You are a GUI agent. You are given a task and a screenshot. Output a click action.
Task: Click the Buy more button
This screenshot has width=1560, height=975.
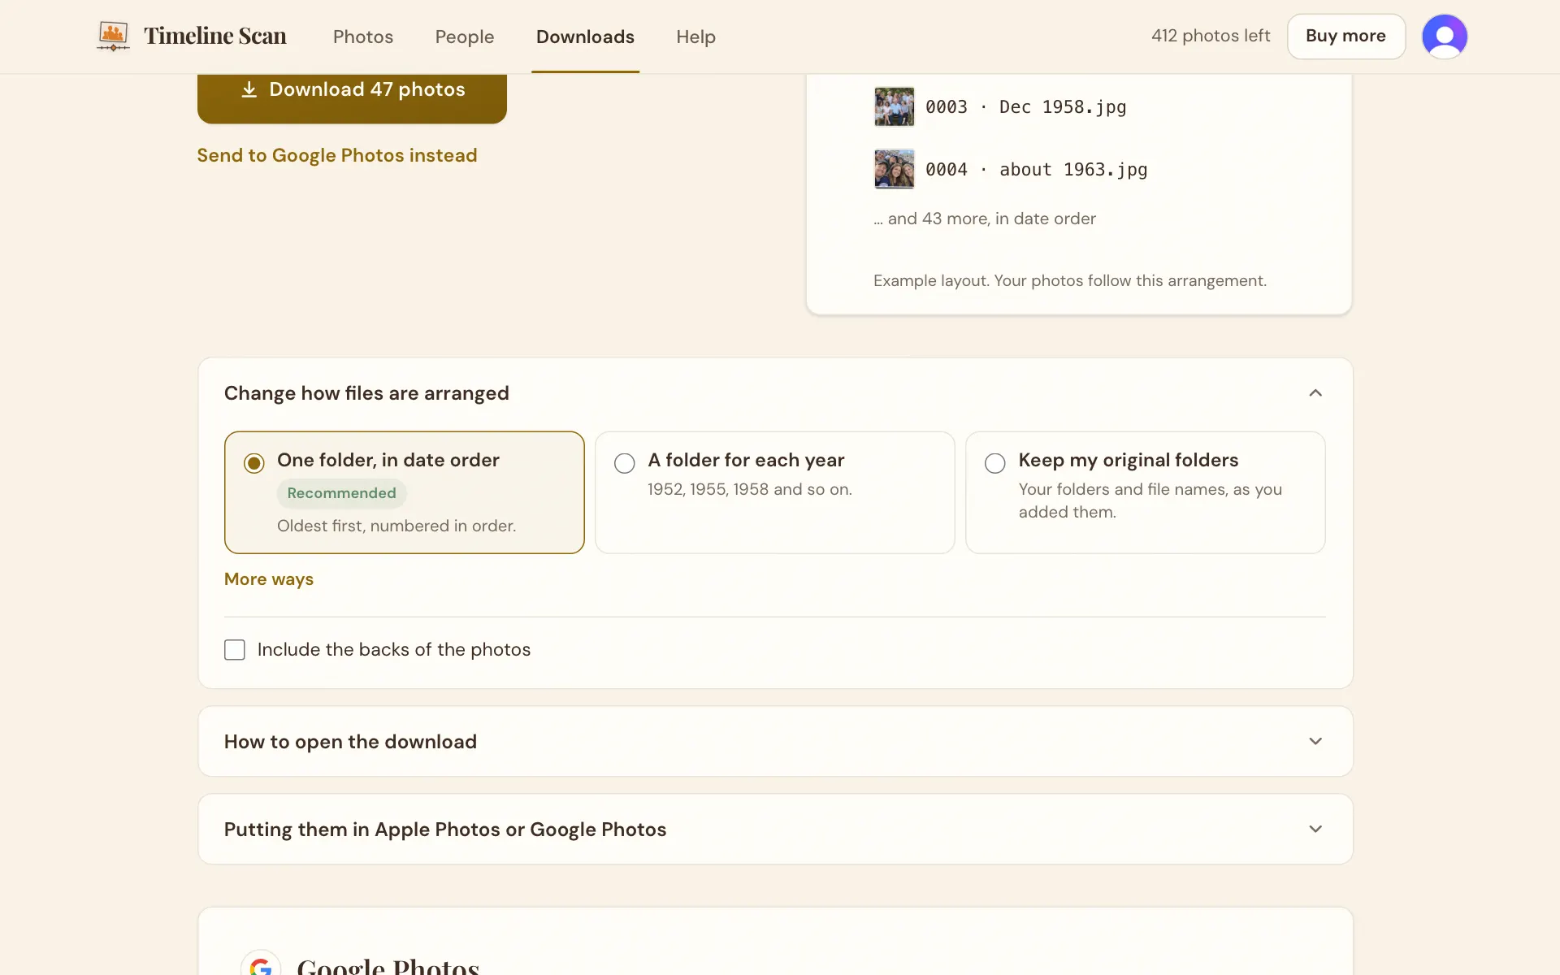click(x=1346, y=37)
